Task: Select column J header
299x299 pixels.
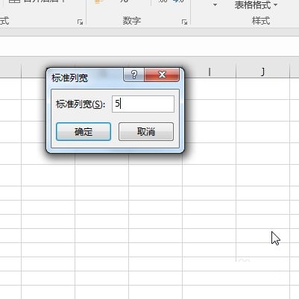Action: click(262, 72)
